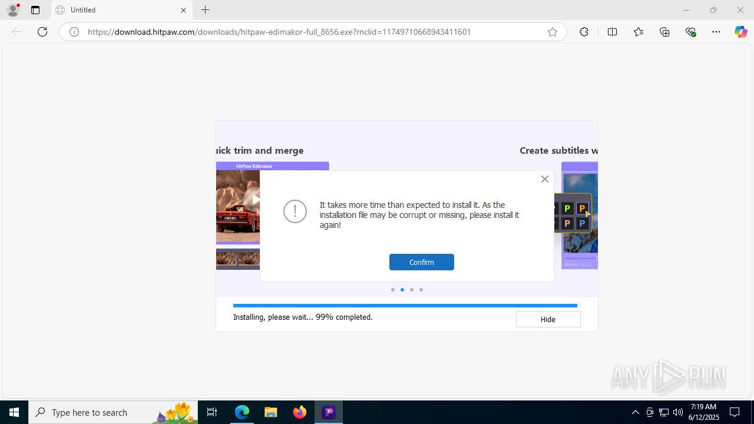Click the installation progress bar
Image resolution: width=754 pixels, height=424 pixels.
pyautogui.click(x=406, y=306)
